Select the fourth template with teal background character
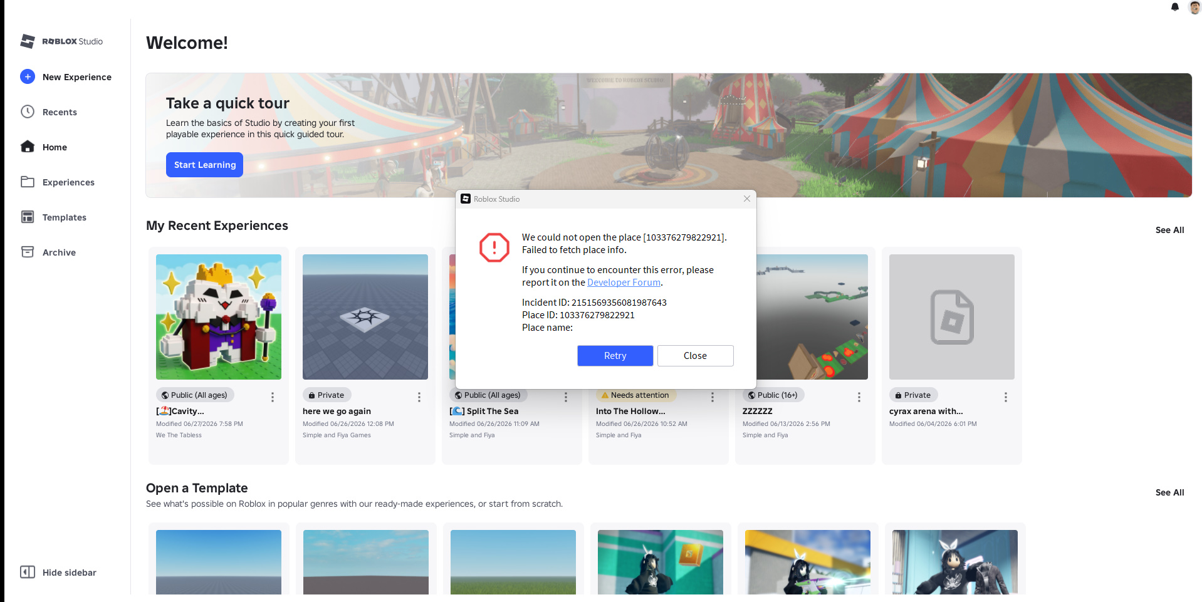The height and width of the screenshot is (602, 1202). click(661, 562)
